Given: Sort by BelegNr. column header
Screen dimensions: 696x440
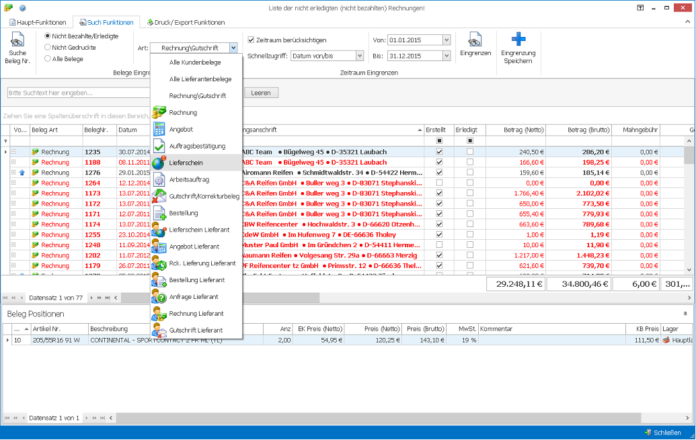Looking at the screenshot, I should click(x=100, y=130).
